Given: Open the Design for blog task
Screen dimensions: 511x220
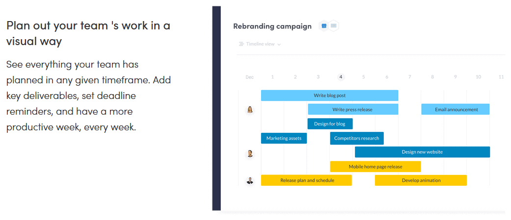Looking at the screenshot, I should coord(330,123).
